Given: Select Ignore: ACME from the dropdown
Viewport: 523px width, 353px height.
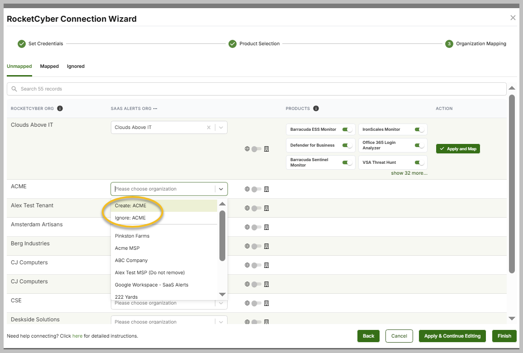Looking at the screenshot, I should point(164,218).
